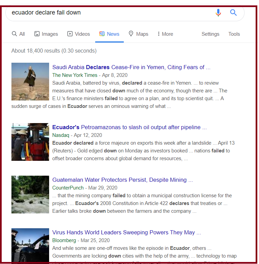Open Ecuador's Petroamazonas oil output headline

(x=129, y=127)
